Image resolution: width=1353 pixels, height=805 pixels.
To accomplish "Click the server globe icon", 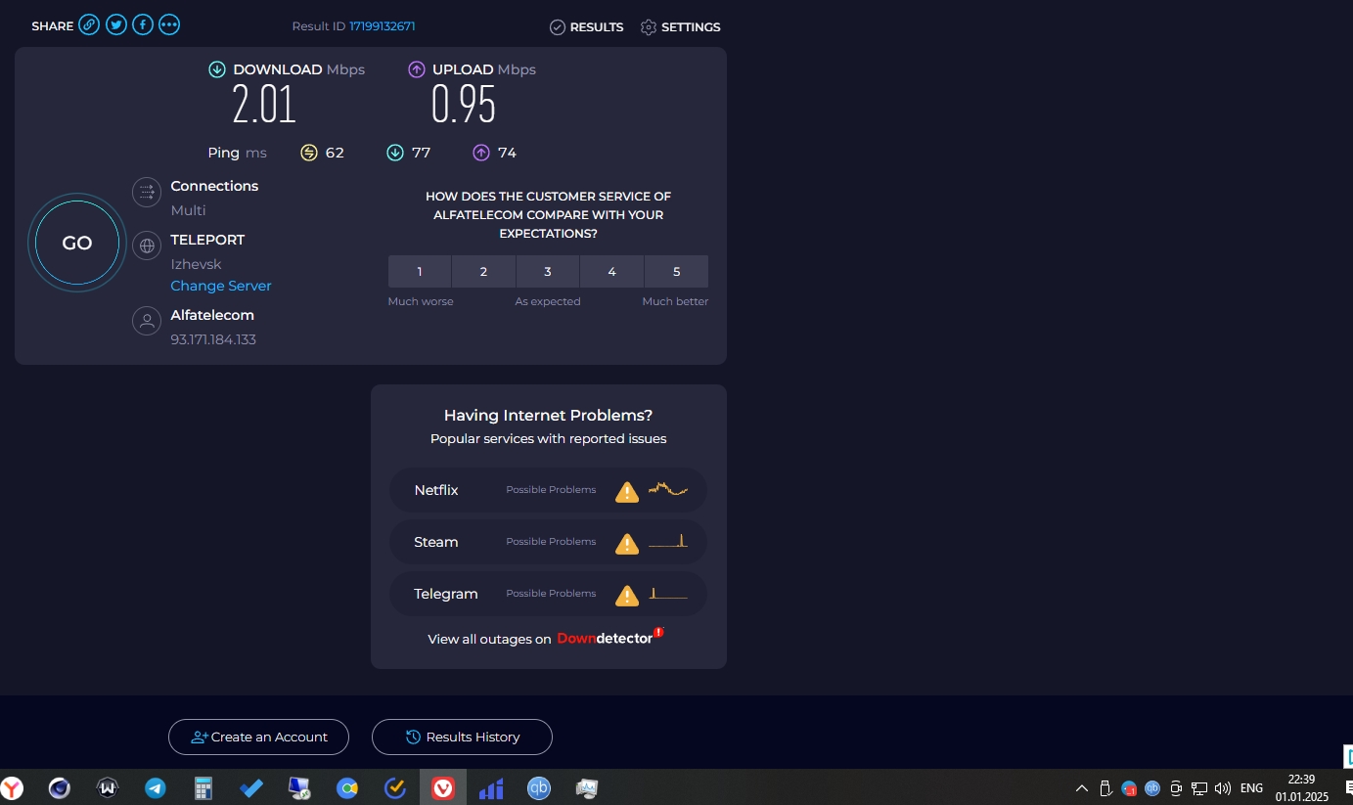I will (x=147, y=246).
